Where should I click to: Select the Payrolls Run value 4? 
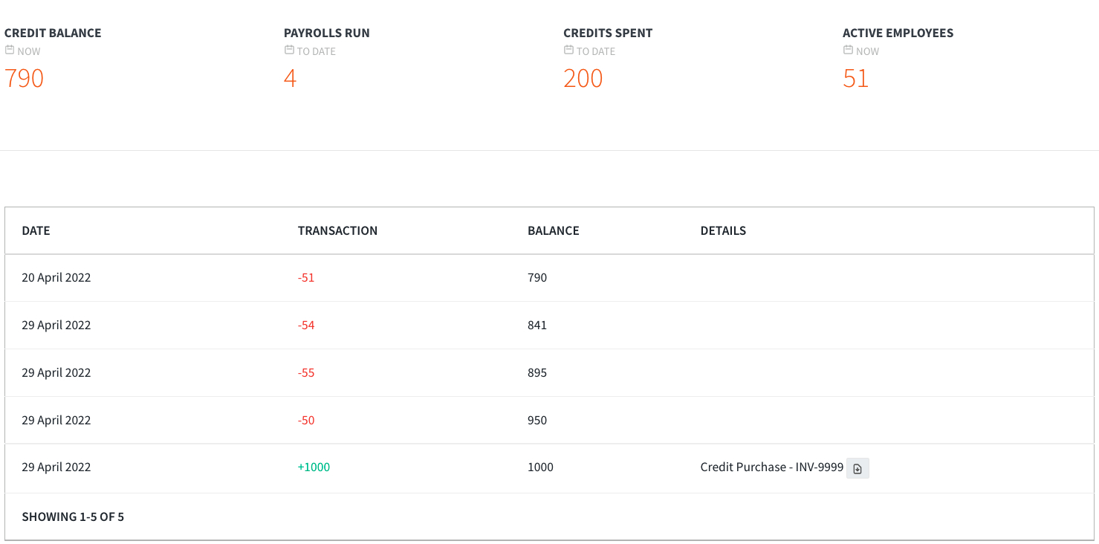pyautogui.click(x=290, y=78)
